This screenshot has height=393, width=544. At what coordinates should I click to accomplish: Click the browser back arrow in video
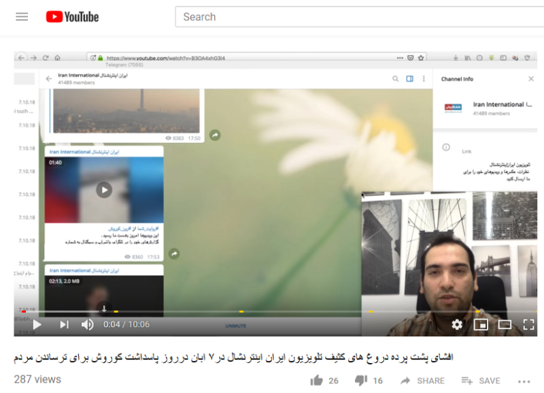coord(21,58)
